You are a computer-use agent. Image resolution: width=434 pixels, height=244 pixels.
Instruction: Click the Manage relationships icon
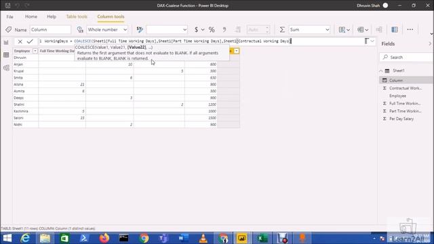coord(379,30)
